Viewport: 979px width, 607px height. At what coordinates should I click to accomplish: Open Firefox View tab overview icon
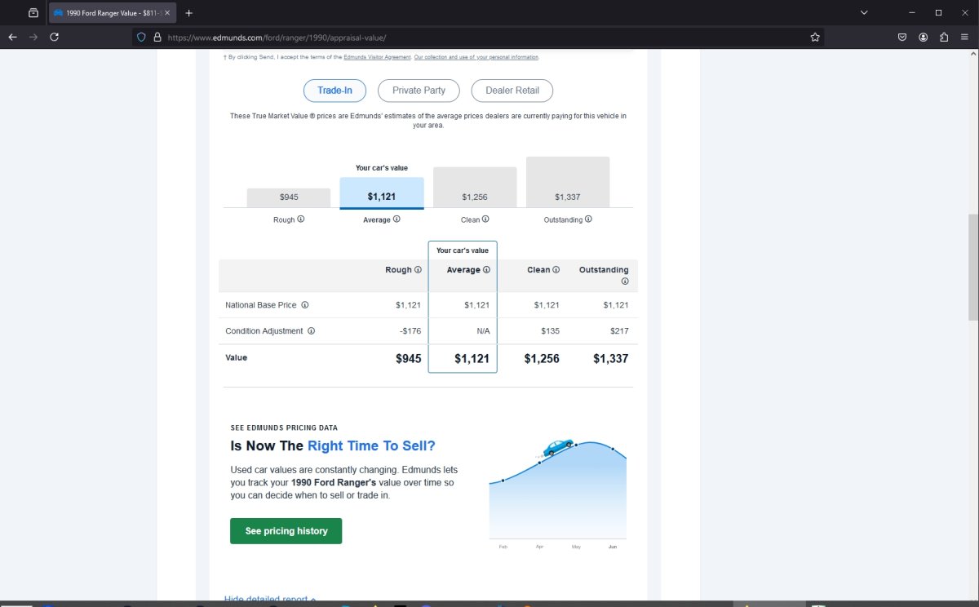point(33,13)
